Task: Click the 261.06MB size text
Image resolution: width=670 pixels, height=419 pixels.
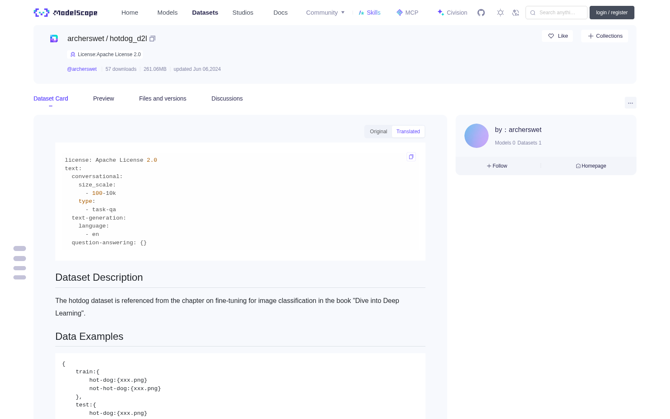Action: pyautogui.click(x=155, y=69)
